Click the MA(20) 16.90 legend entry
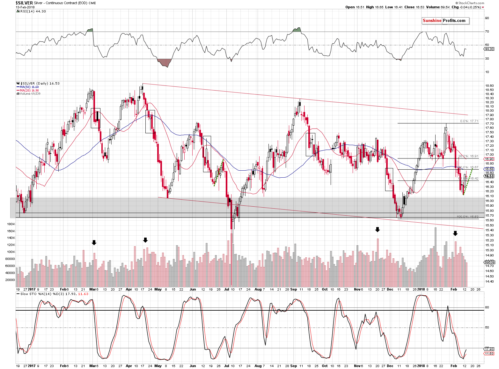The width and height of the screenshot is (499, 369). click(x=29, y=91)
